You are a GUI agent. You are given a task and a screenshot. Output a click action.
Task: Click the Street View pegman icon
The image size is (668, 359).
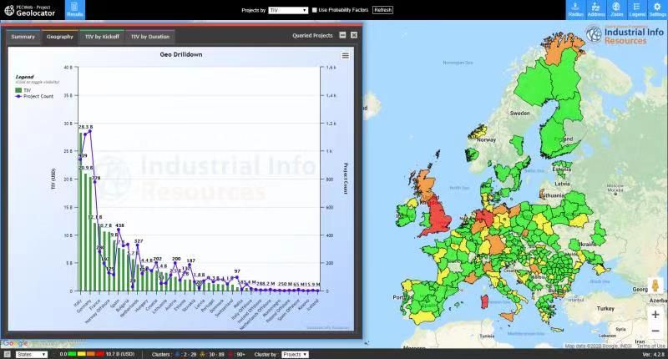click(x=655, y=286)
